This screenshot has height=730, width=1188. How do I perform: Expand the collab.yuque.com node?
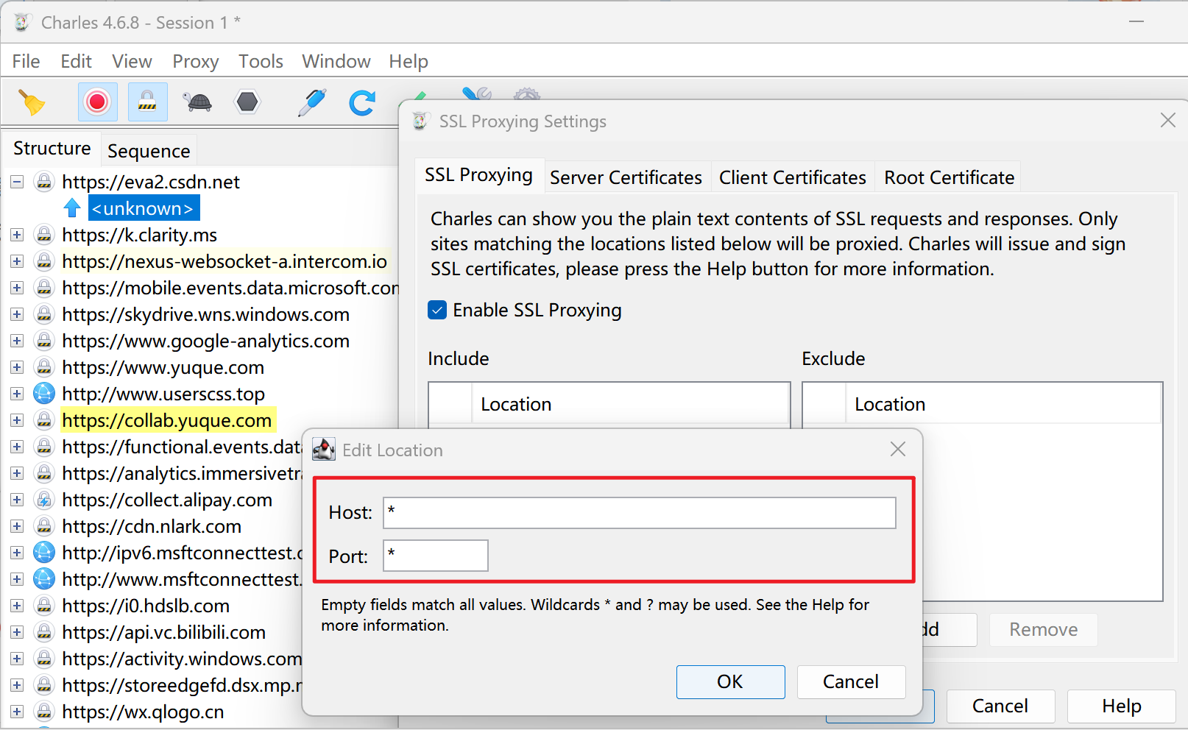coord(17,420)
